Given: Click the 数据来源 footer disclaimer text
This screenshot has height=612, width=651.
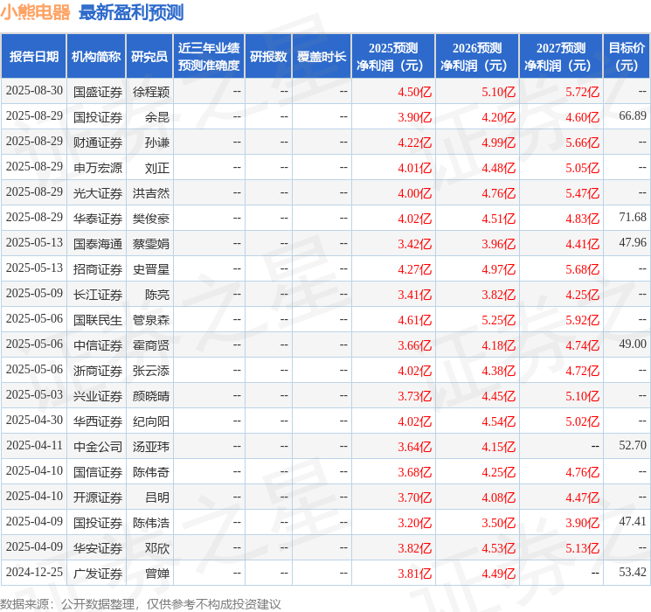Looking at the screenshot, I should point(141,603).
